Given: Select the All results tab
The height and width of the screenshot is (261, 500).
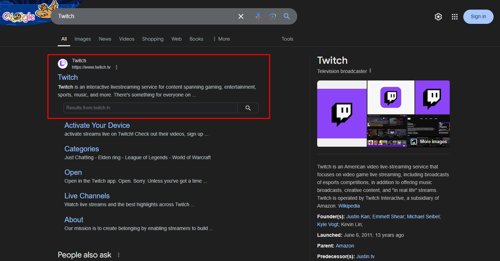Looking at the screenshot, I should [64, 39].
